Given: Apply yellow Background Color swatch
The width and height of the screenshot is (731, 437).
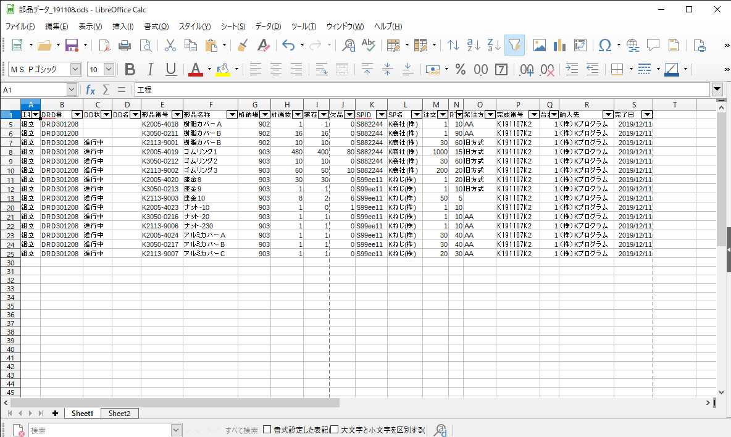Looking at the screenshot, I should [x=223, y=69].
